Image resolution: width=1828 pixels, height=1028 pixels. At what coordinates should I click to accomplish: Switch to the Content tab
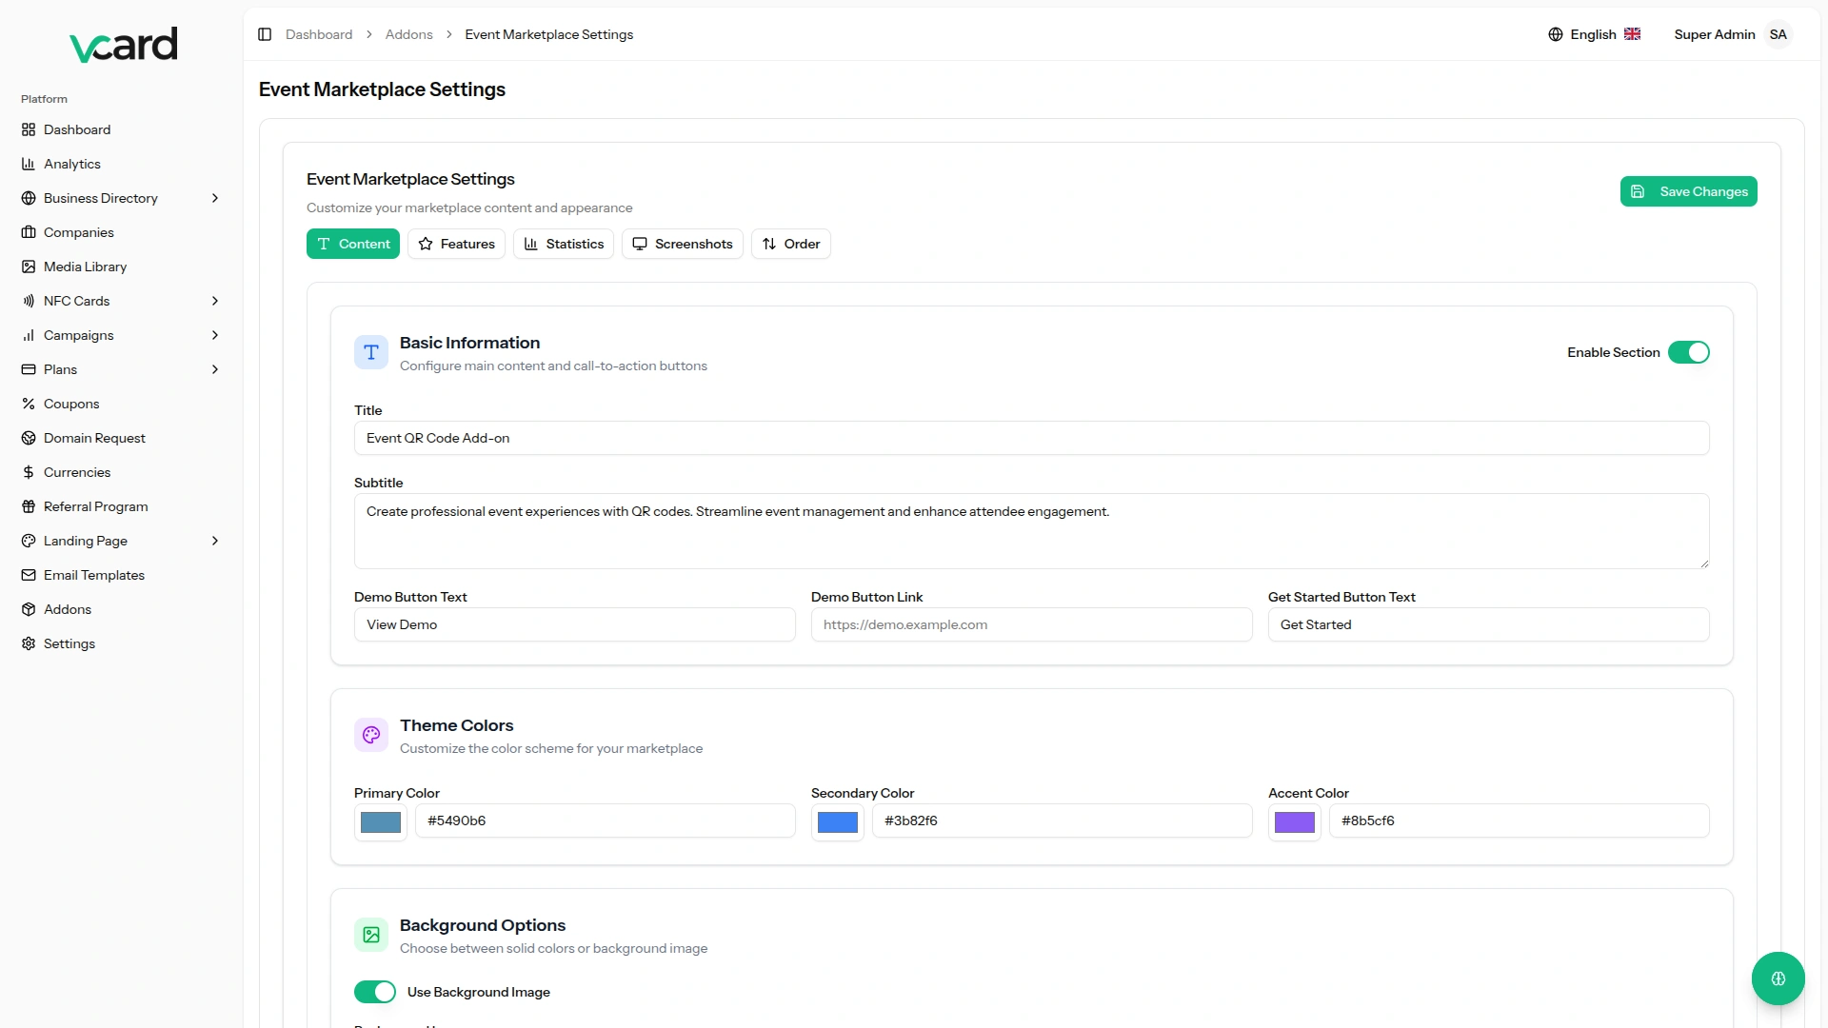[353, 244]
